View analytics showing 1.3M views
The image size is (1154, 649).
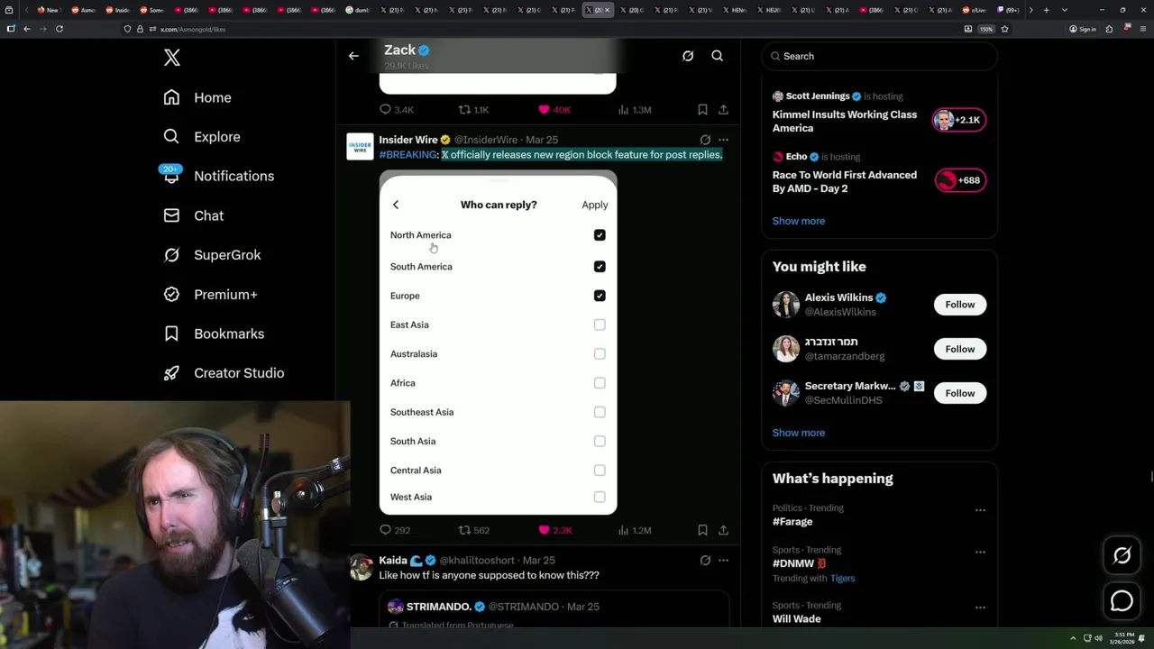coord(634,110)
